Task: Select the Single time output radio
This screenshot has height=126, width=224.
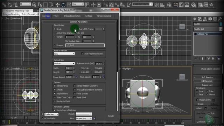Action: [55, 29]
